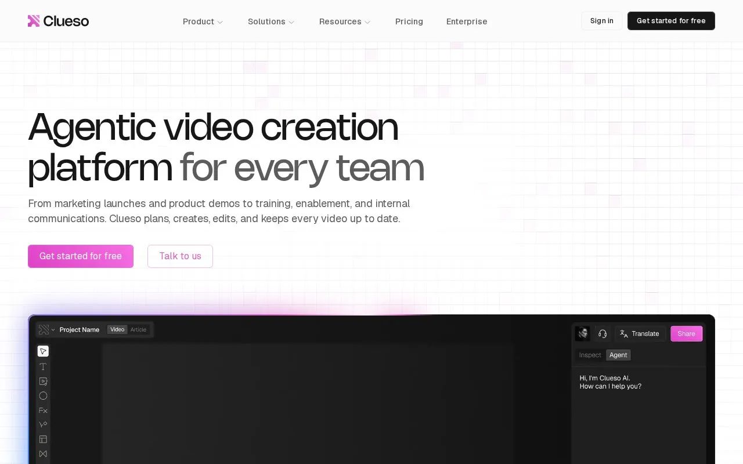Open the layout template tool
The image size is (743, 464).
[x=43, y=439]
